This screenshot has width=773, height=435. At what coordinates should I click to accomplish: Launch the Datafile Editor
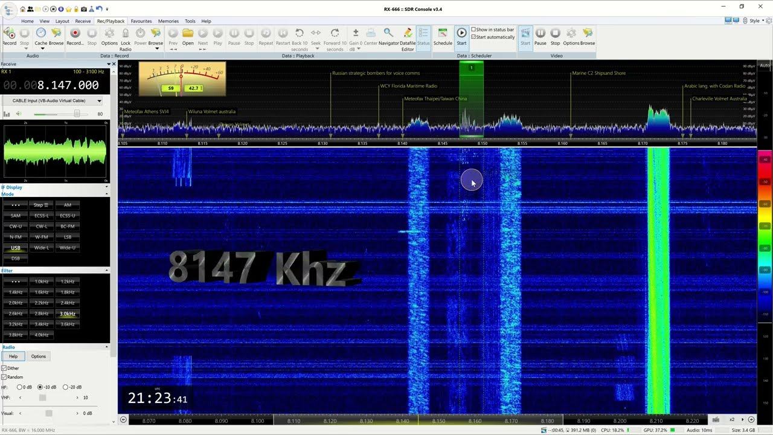click(x=408, y=39)
